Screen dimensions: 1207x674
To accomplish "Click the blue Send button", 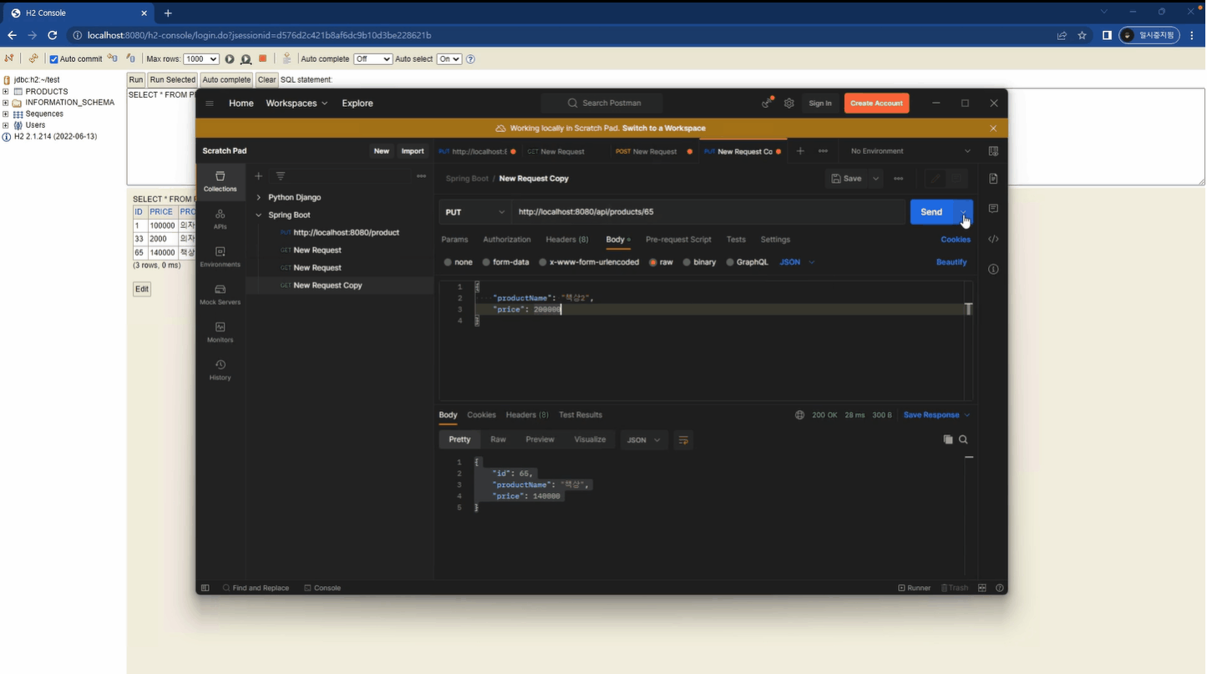I will pyautogui.click(x=931, y=212).
